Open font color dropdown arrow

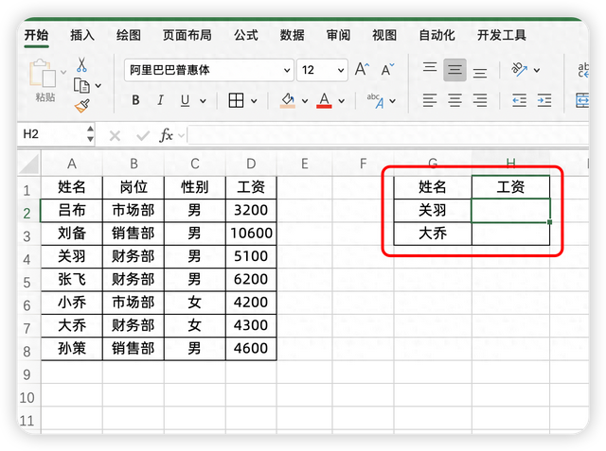[342, 101]
